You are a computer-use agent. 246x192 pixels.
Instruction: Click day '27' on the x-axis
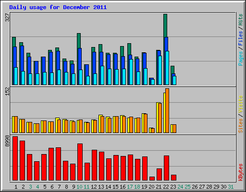(x=202, y=187)
